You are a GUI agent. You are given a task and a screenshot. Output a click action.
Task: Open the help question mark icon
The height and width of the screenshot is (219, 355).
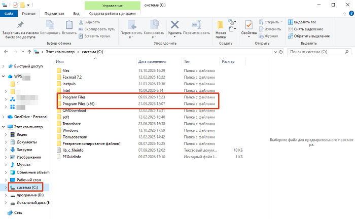click(x=351, y=14)
